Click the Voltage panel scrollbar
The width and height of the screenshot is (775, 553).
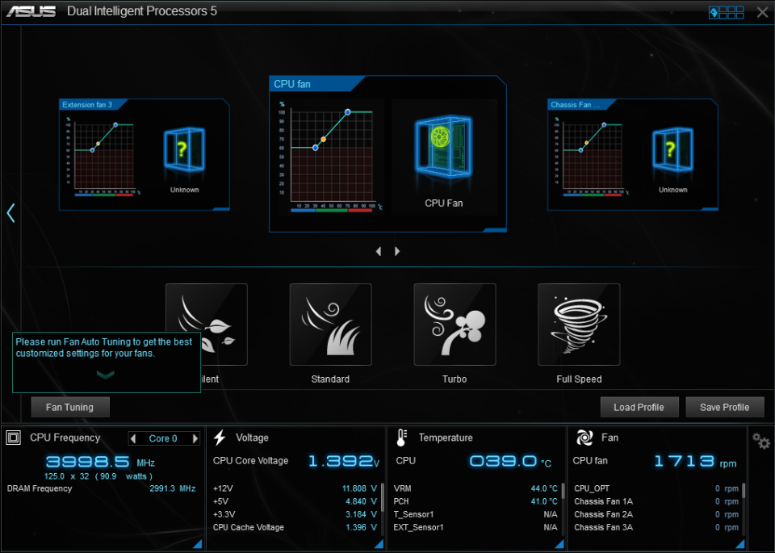383,508
